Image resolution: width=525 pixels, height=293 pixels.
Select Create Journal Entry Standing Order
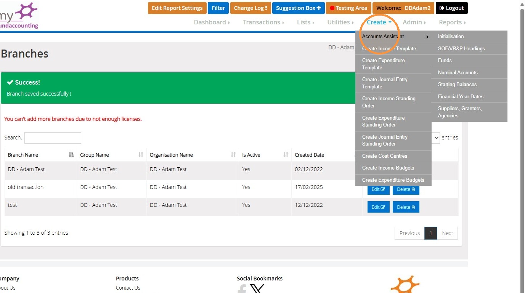click(393, 141)
